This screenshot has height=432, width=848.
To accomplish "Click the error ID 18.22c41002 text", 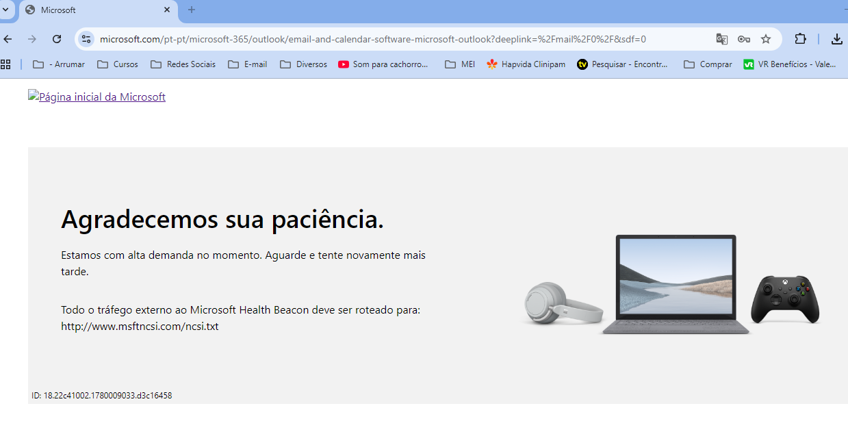I will (x=101, y=396).
